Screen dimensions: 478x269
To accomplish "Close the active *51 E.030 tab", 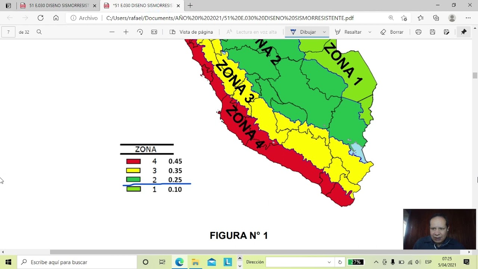I will point(178,6).
